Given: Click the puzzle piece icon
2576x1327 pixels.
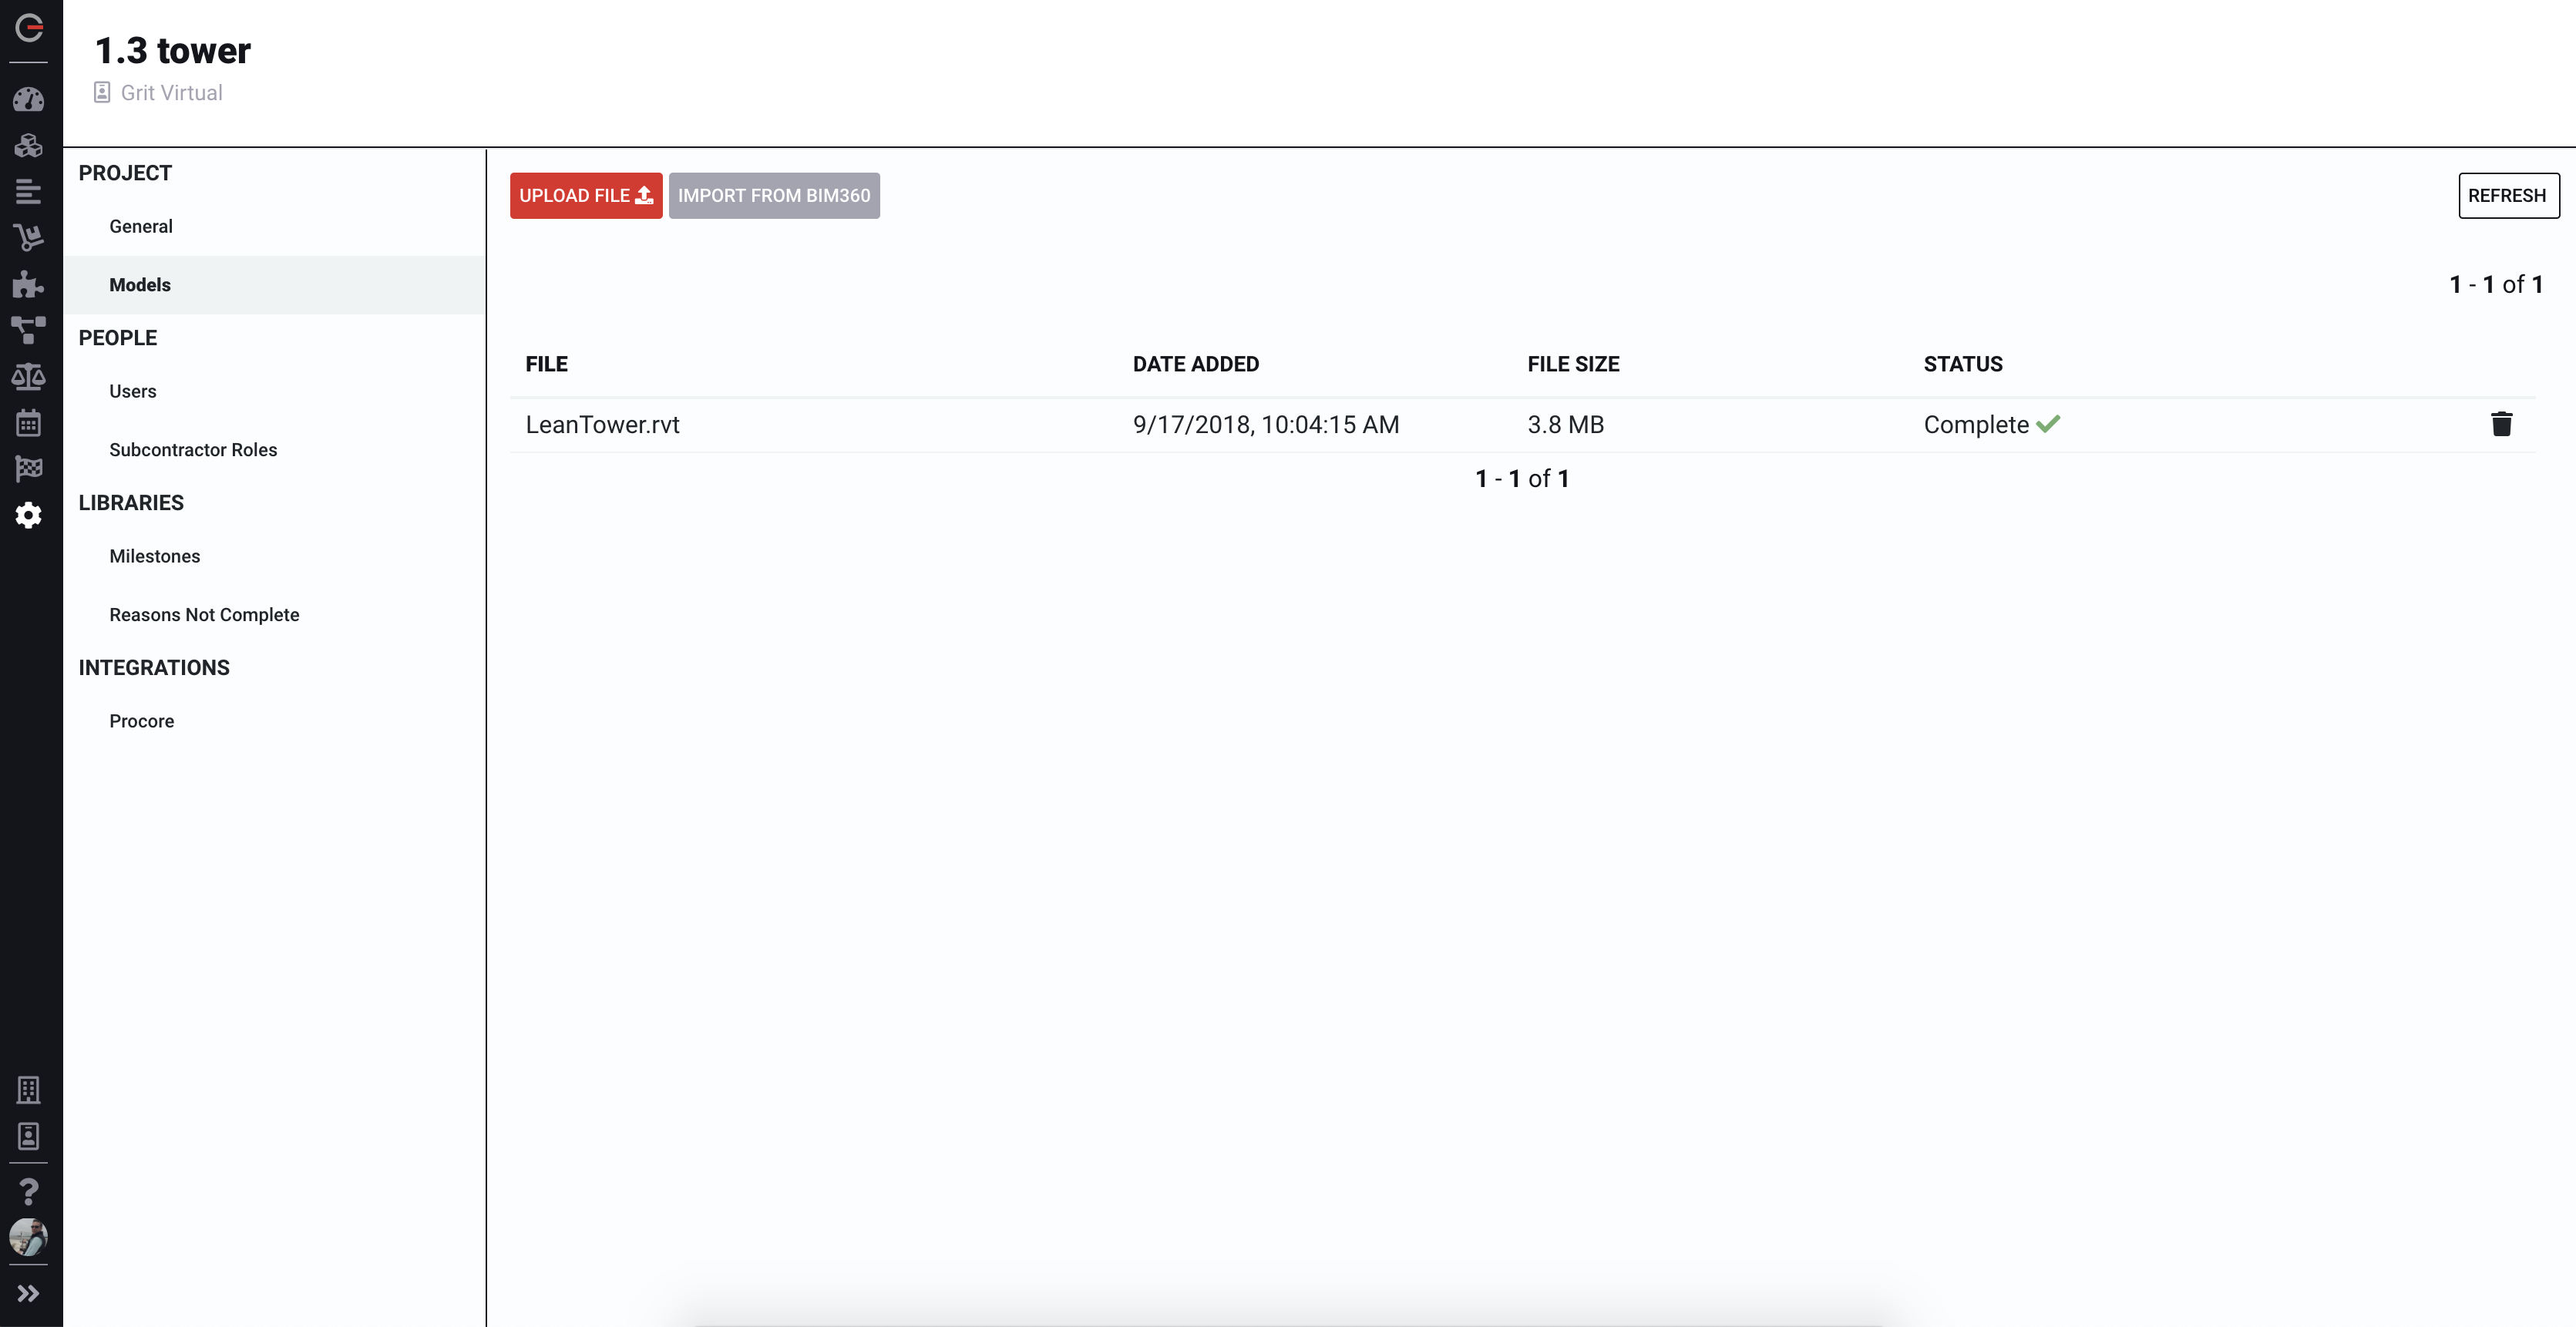Looking at the screenshot, I should (28, 284).
